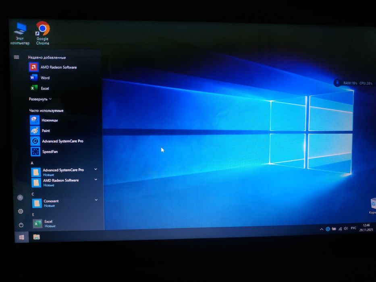Open Advanced SystemCare tray icon

click(328, 229)
